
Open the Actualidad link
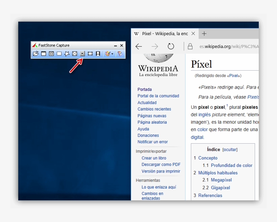(147, 102)
